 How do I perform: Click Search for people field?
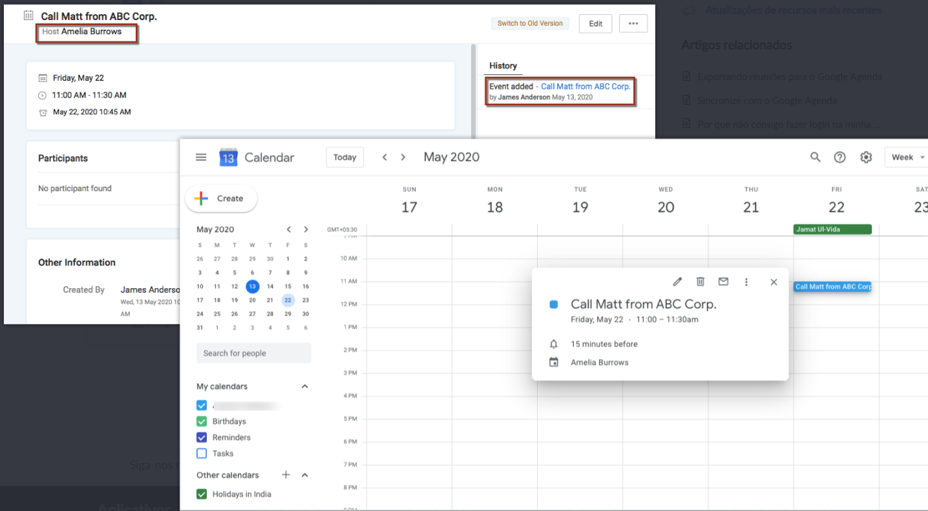tap(253, 353)
